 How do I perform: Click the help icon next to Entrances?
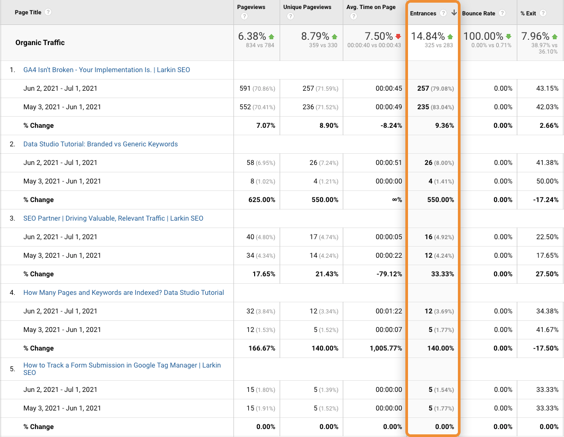[443, 13]
